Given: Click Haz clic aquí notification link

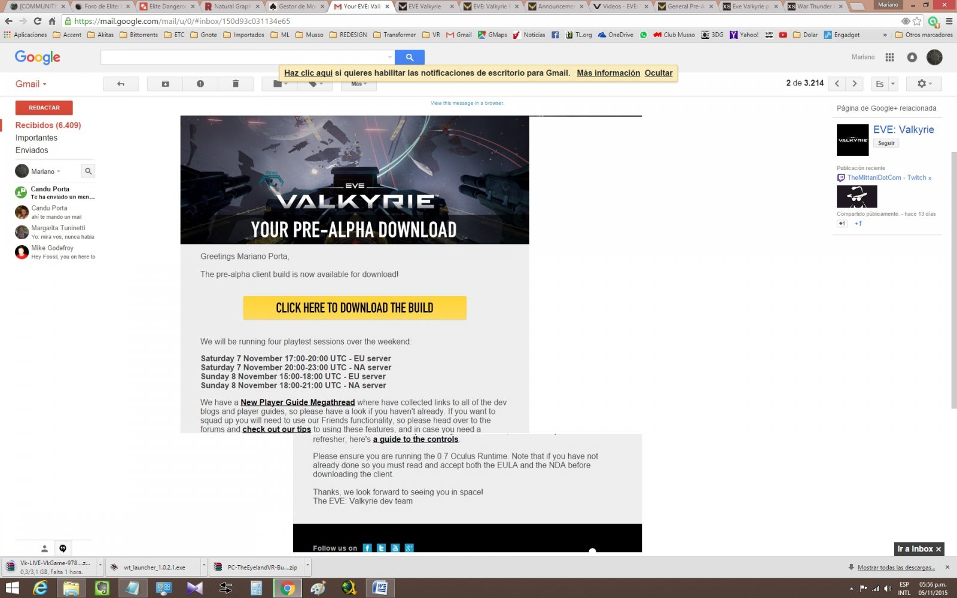Looking at the screenshot, I should pos(308,73).
